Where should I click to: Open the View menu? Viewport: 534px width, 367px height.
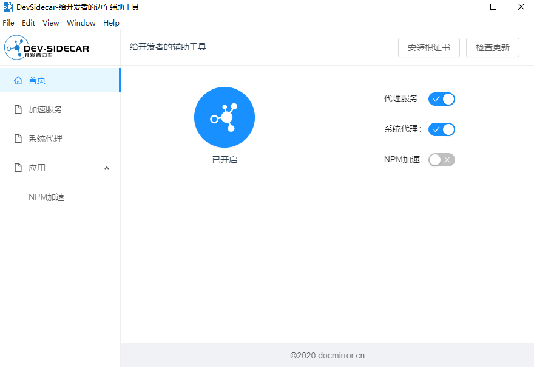click(x=51, y=23)
